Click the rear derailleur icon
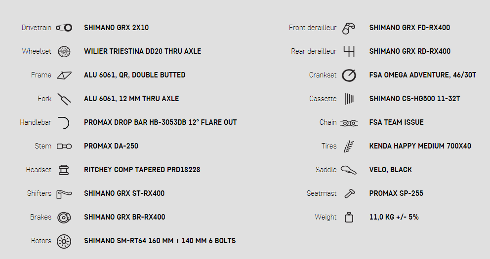This screenshot has width=490, height=259. tap(349, 51)
